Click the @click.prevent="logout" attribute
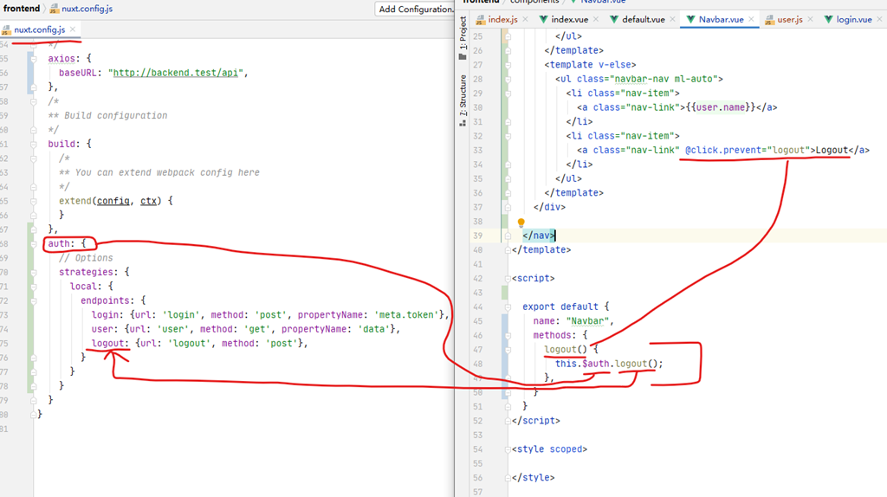The image size is (887, 497). point(748,150)
